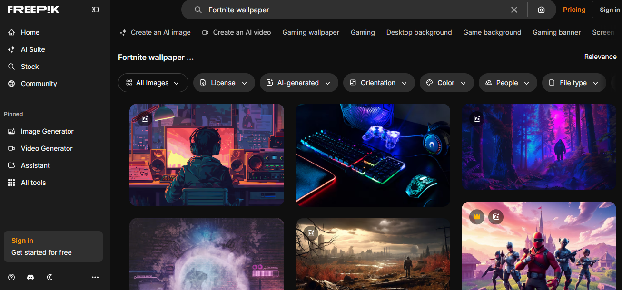
Task: Clear the search query with the X icon
Action: pos(514,10)
